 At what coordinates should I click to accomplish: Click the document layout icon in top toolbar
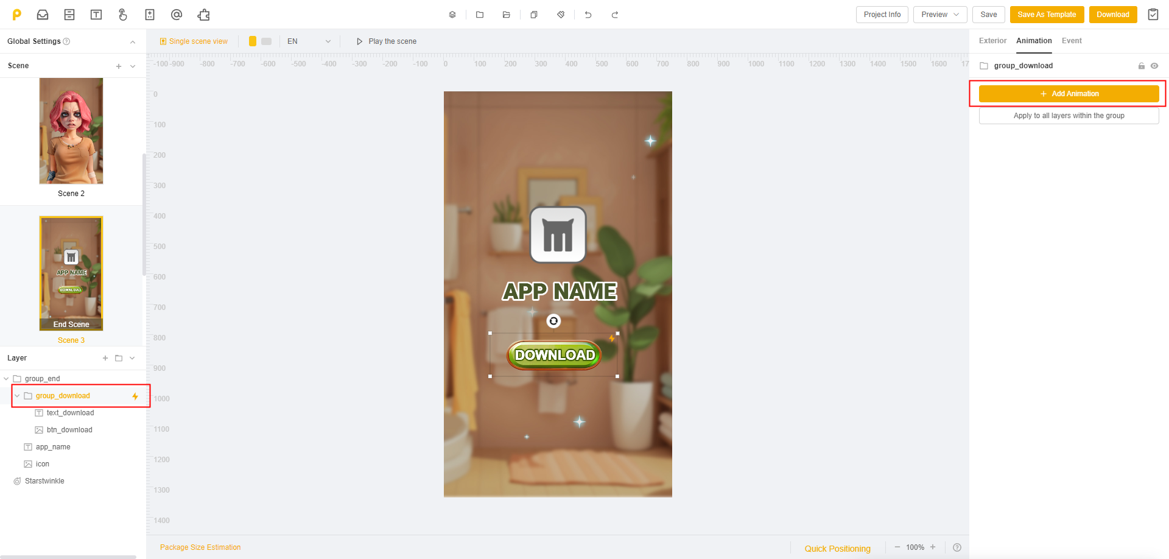point(69,15)
